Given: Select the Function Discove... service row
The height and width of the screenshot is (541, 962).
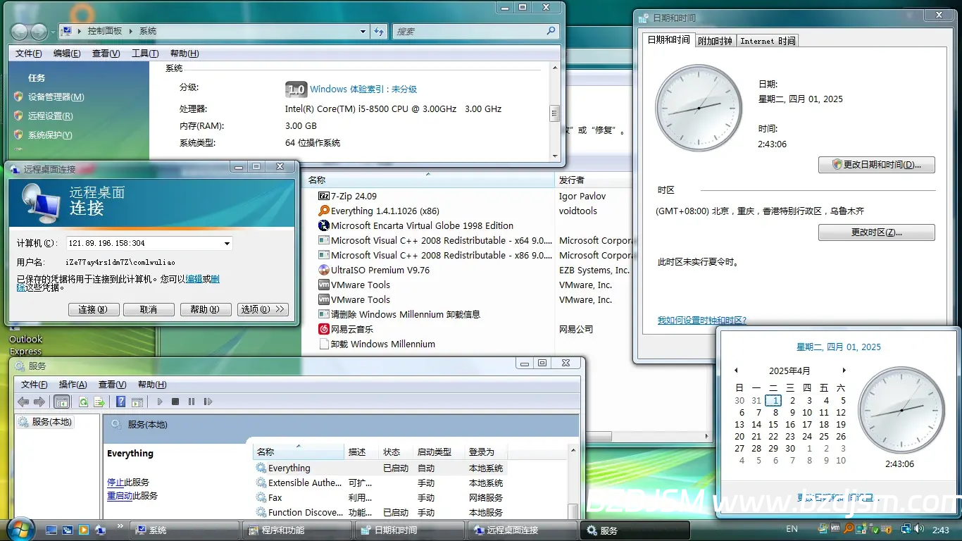Looking at the screenshot, I should pyautogui.click(x=380, y=512).
